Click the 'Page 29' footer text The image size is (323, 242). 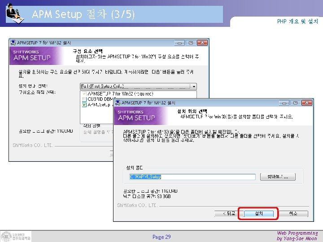tap(161, 237)
